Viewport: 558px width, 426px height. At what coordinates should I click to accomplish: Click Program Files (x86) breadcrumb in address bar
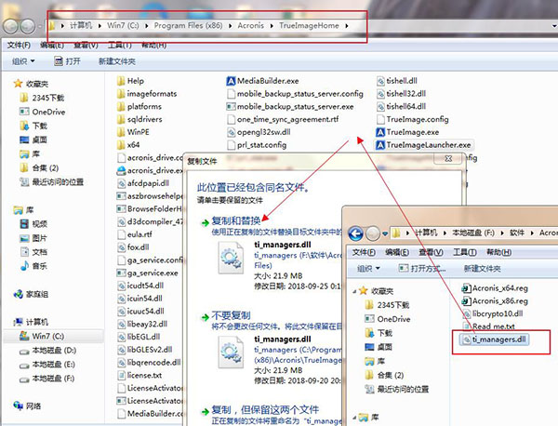click(x=188, y=26)
